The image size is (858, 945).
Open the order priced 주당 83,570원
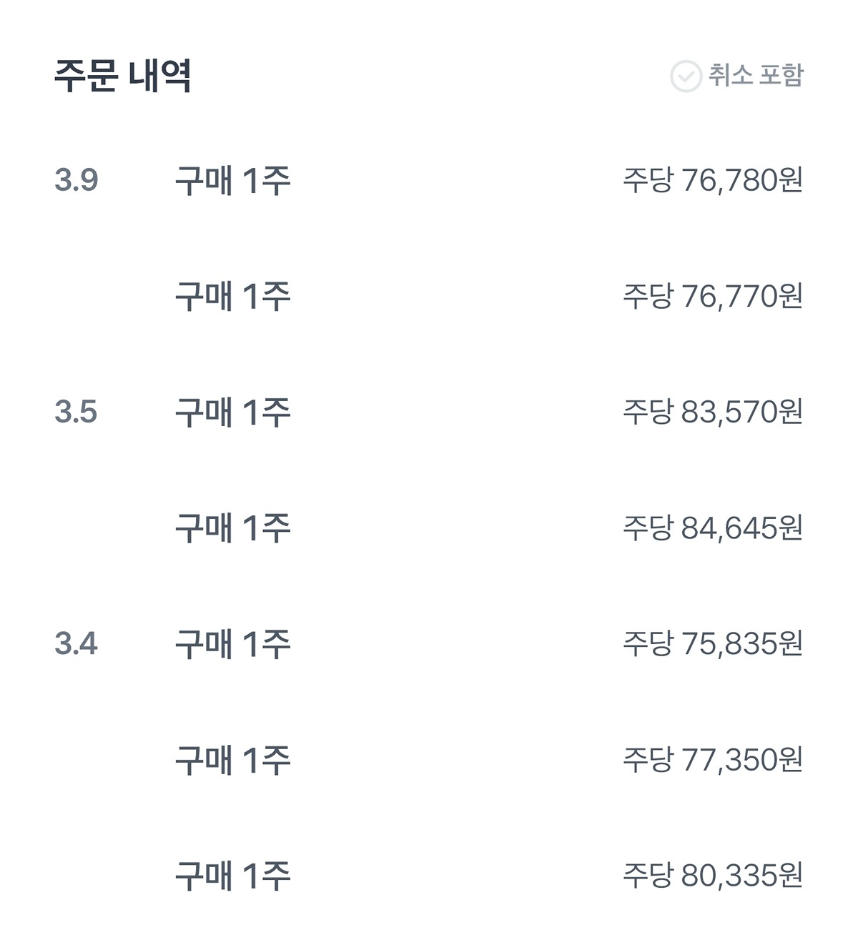coord(712,412)
